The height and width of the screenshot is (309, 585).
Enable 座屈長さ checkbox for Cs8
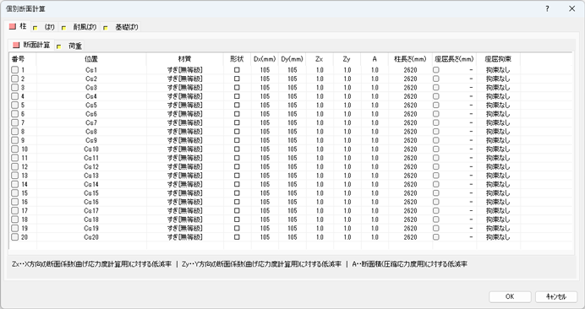coord(435,132)
